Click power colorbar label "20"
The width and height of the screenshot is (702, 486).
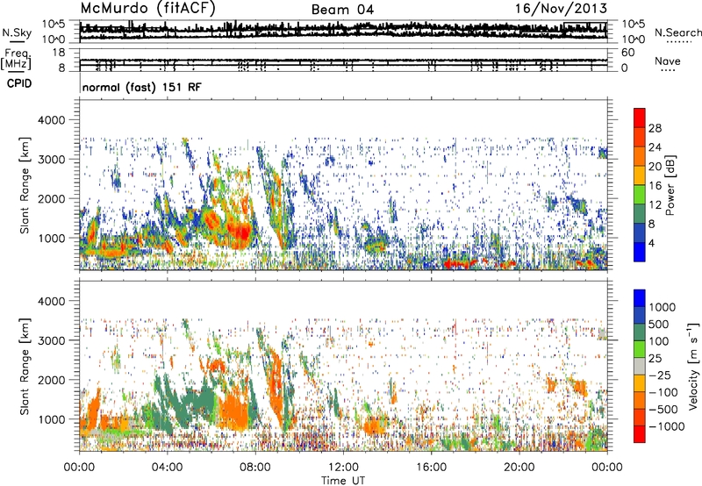point(655,167)
